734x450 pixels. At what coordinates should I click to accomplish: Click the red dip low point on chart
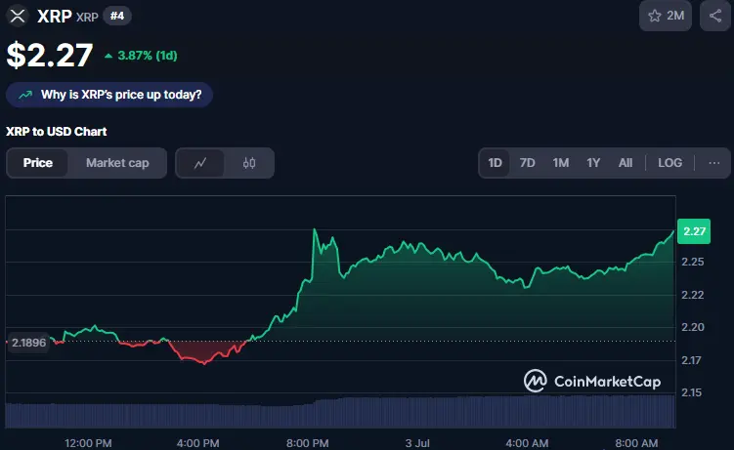tap(204, 363)
